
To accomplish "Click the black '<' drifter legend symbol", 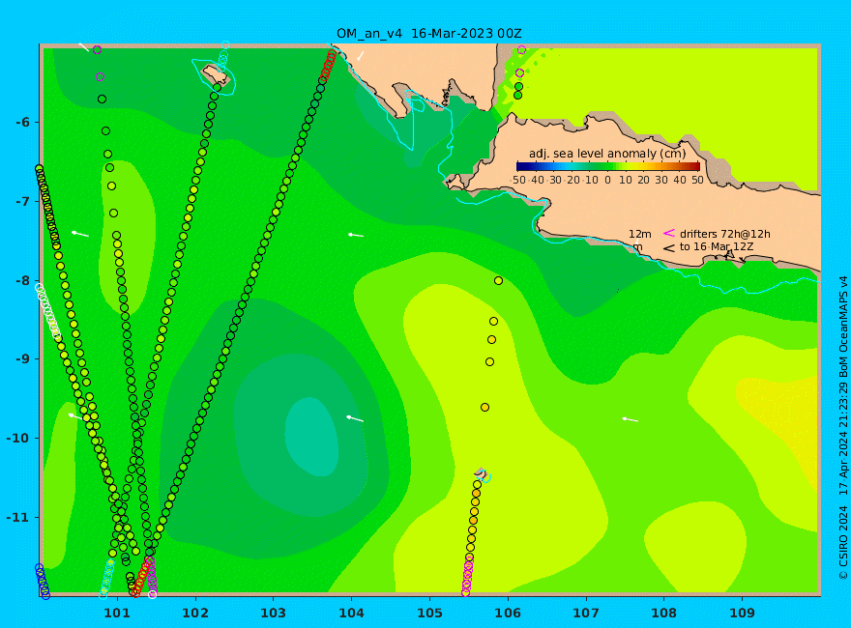I will coord(669,248).
